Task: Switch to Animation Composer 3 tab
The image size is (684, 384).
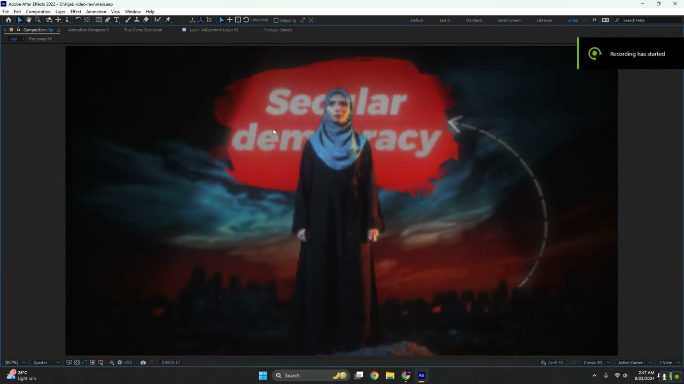Action: point(88,30)
